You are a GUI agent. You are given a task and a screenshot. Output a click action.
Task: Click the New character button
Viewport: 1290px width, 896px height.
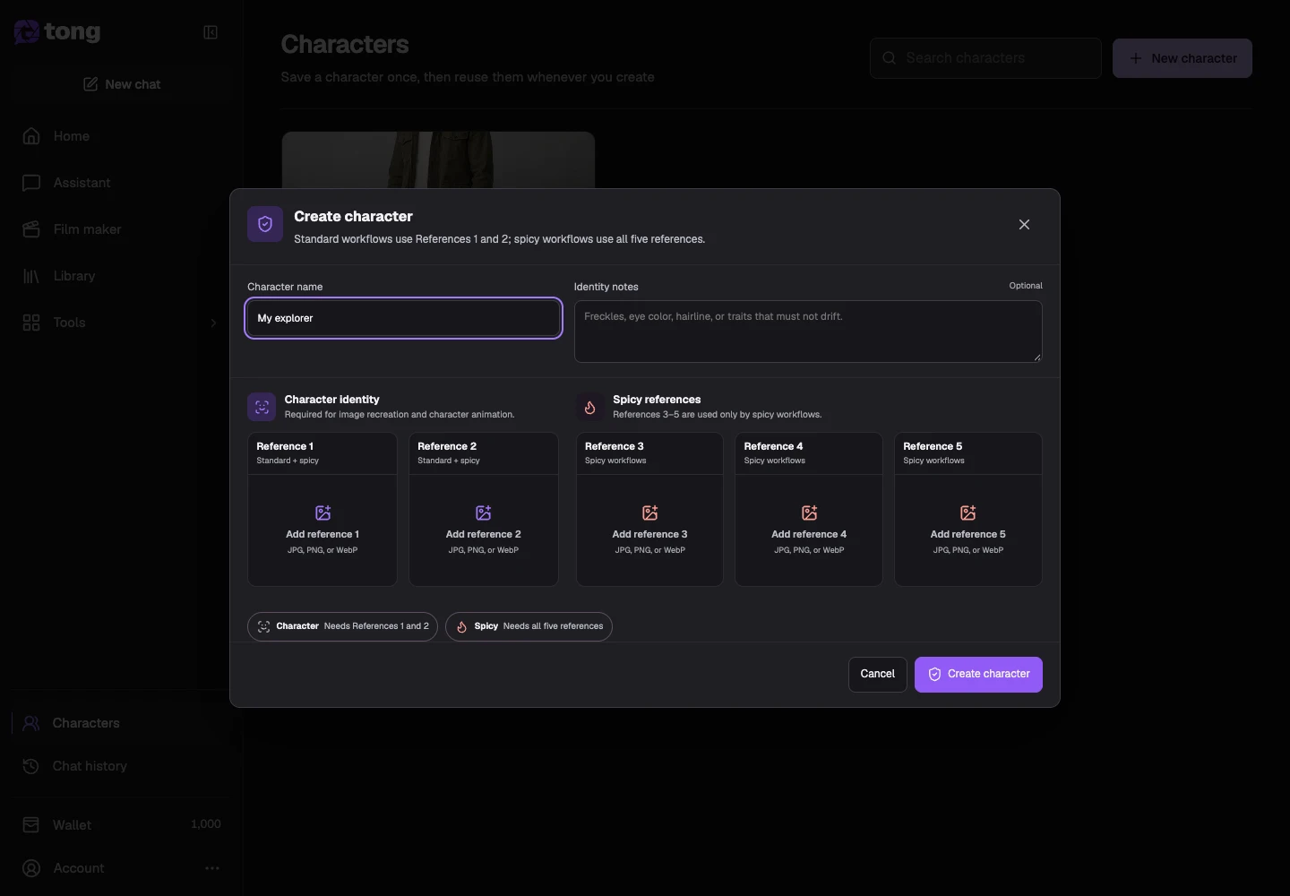[1182, 58]
